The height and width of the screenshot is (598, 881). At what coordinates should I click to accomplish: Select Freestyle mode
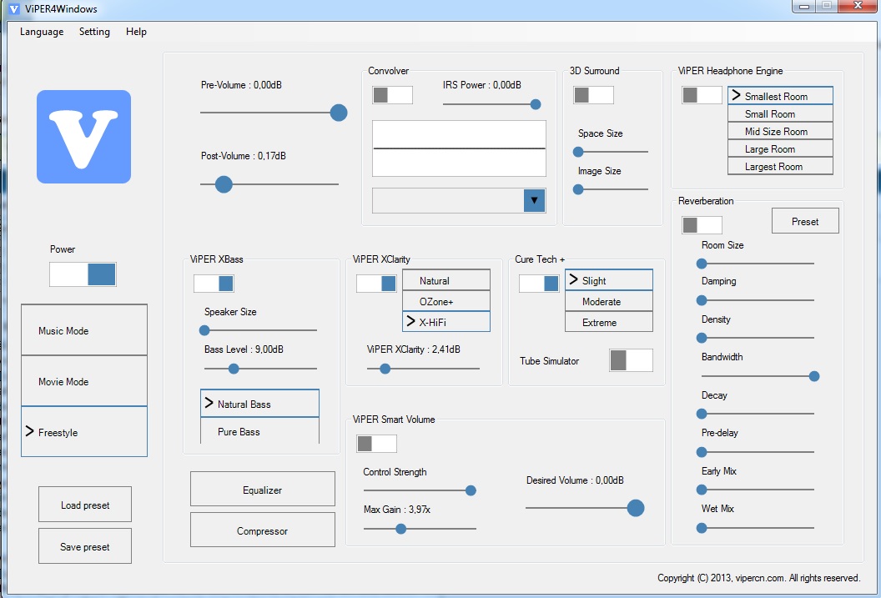pos(84,432)
